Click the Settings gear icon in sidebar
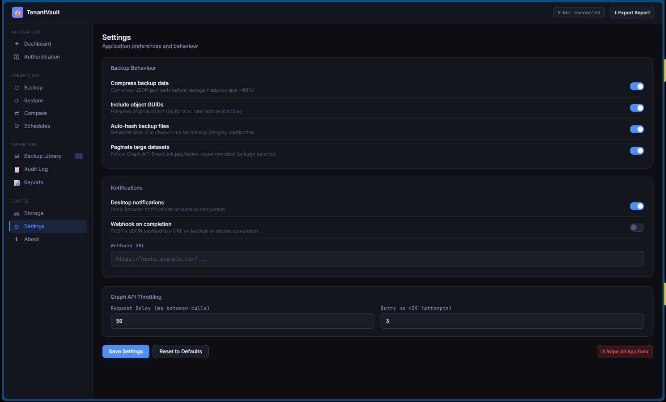Image resolution: width=666 pixels, height=402 pixels. tap(17, 226)
